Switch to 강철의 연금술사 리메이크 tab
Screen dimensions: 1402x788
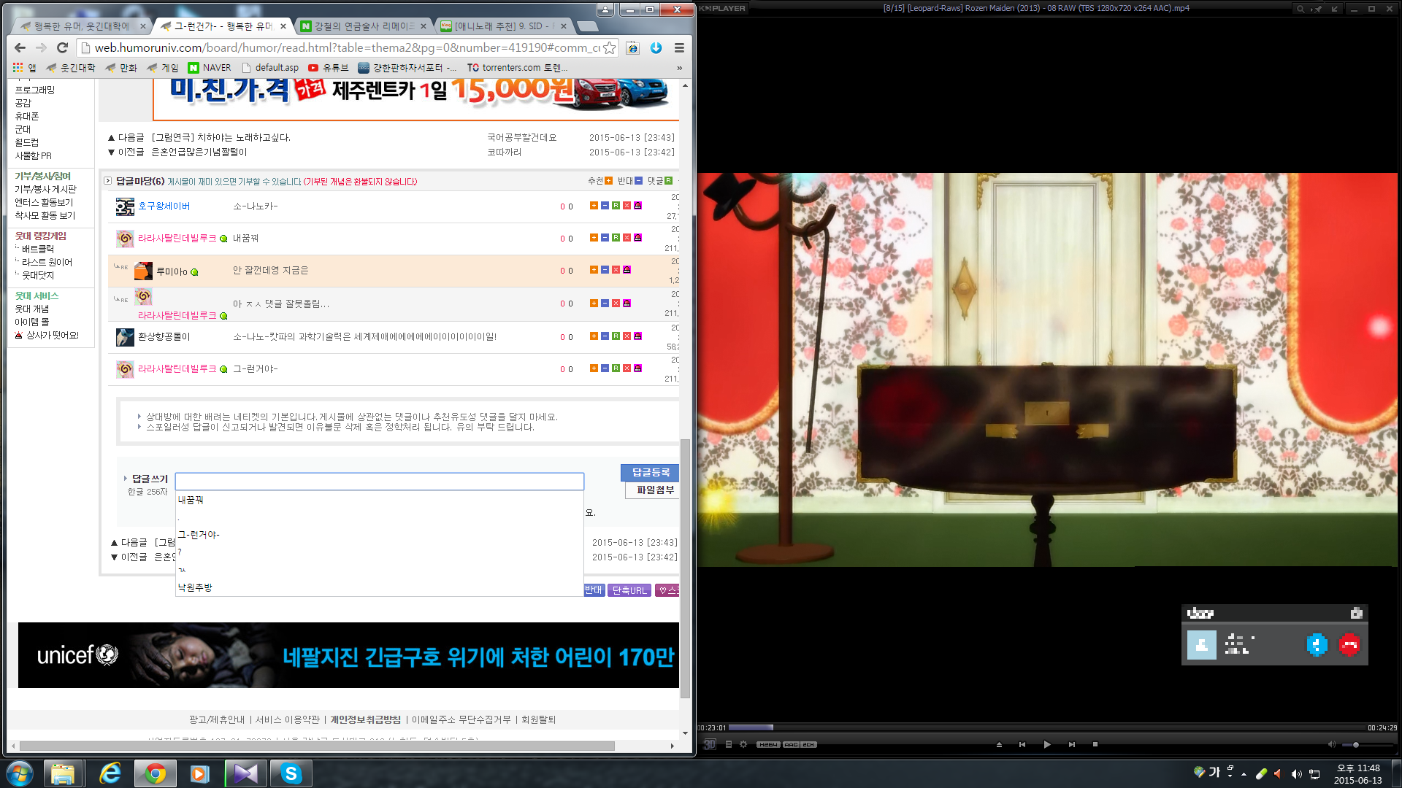[x=364, y=26]
